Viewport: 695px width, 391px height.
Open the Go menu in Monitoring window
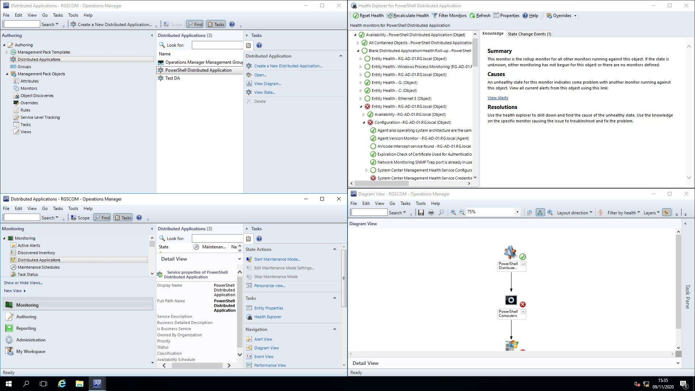click(x=45, y=209)
